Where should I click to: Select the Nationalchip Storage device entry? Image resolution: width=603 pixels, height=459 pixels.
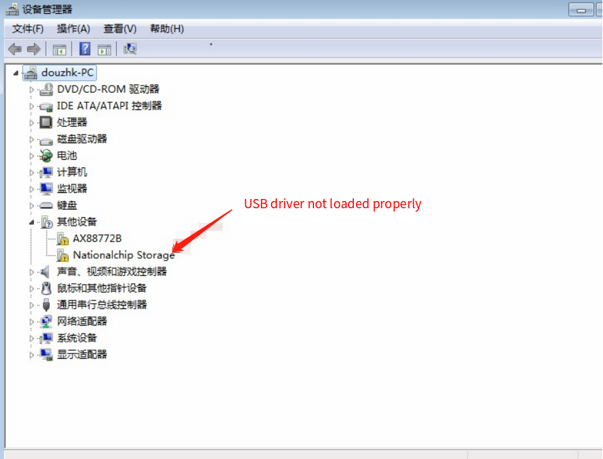tap(124, 255)
